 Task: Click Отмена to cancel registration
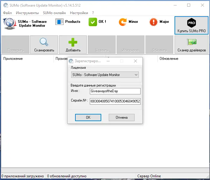(122, 117)
